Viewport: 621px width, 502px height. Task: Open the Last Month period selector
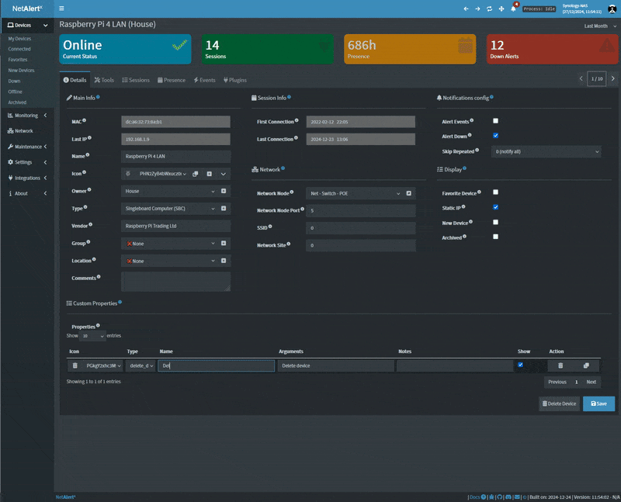pyautogui.click(x=598, y=26)
